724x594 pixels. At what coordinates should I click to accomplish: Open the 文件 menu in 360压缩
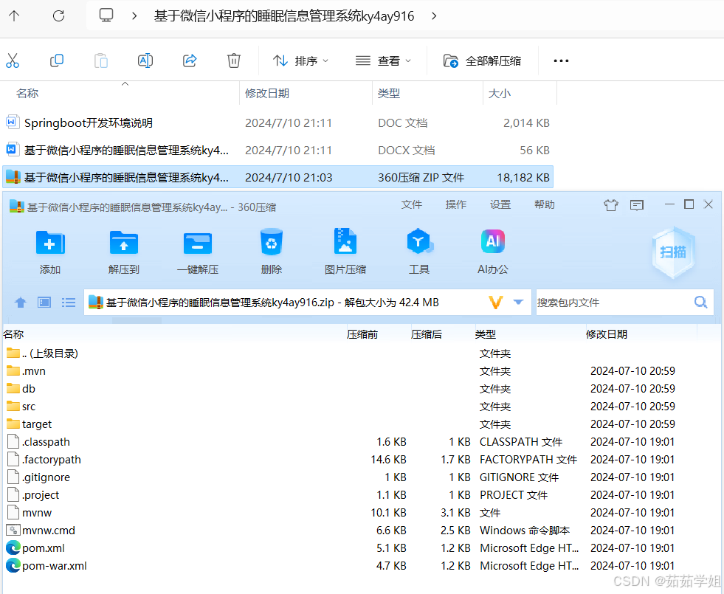[411, 204]
